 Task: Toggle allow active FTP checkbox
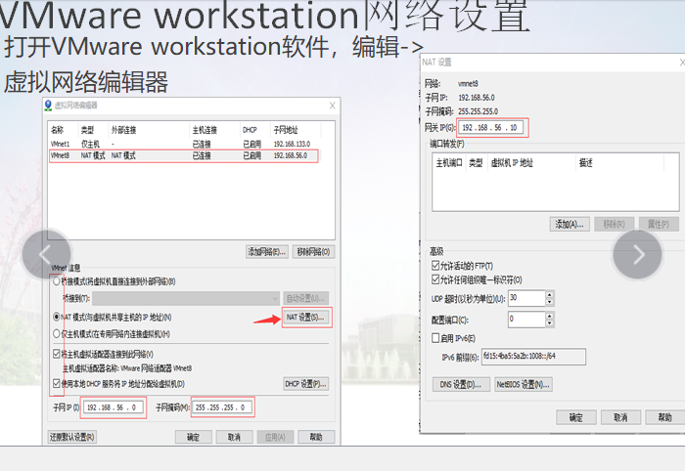[435, 265]
